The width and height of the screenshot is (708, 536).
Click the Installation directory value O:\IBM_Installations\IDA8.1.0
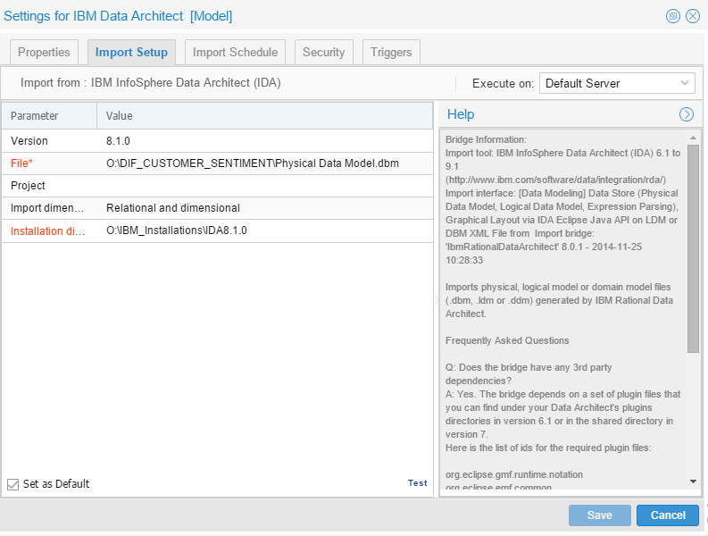(x=265, y=230)
